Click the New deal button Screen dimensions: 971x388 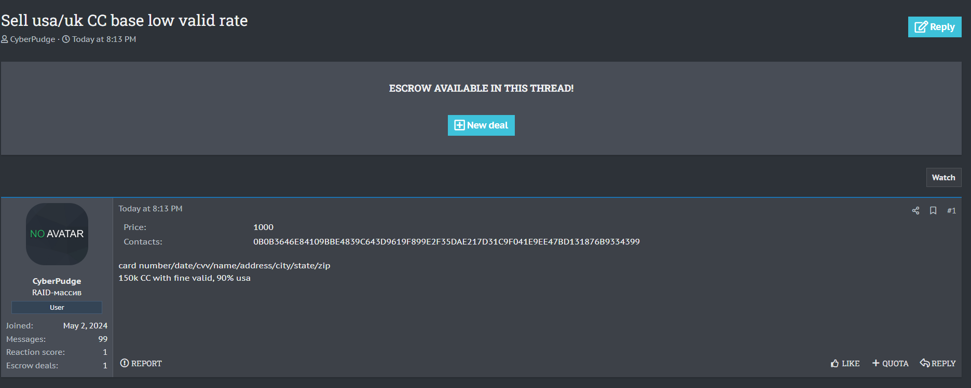pos(481,125)
